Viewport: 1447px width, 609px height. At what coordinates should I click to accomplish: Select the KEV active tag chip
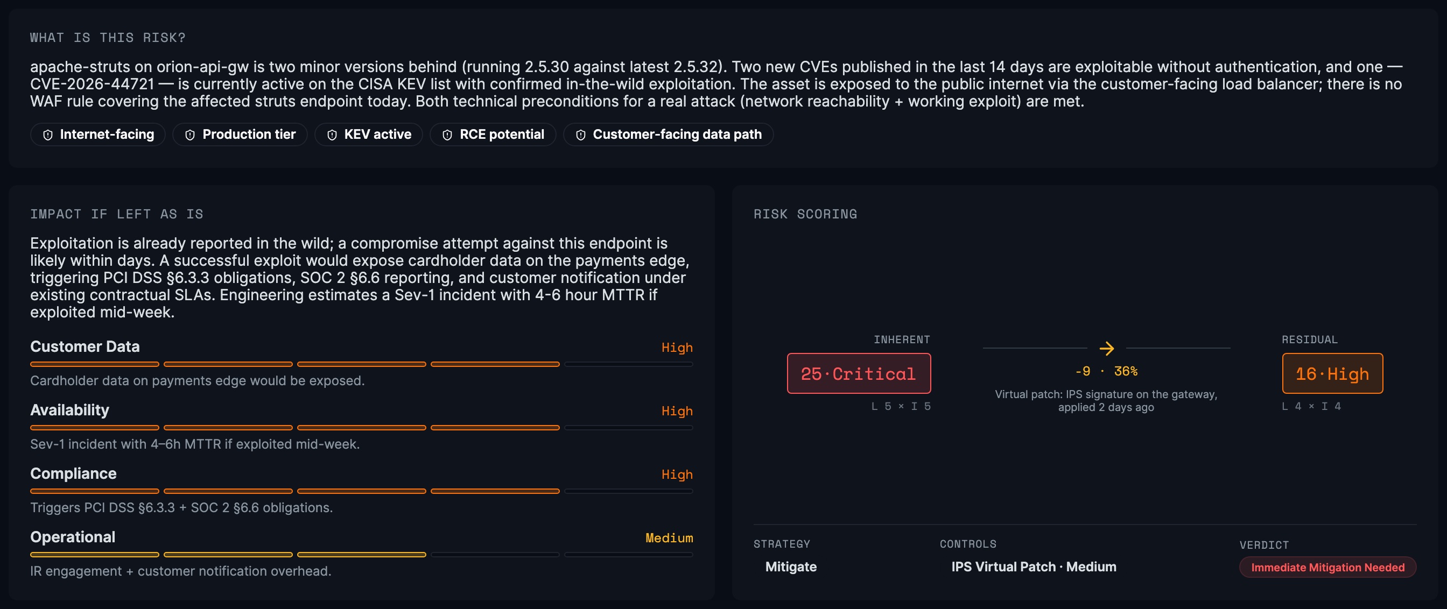coord(369,134)
